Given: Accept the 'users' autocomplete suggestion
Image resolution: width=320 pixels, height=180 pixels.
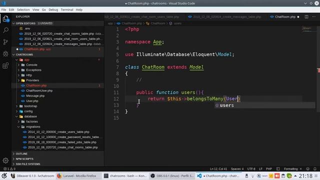Looking at the screenshot, I should [x=264, y=105].
